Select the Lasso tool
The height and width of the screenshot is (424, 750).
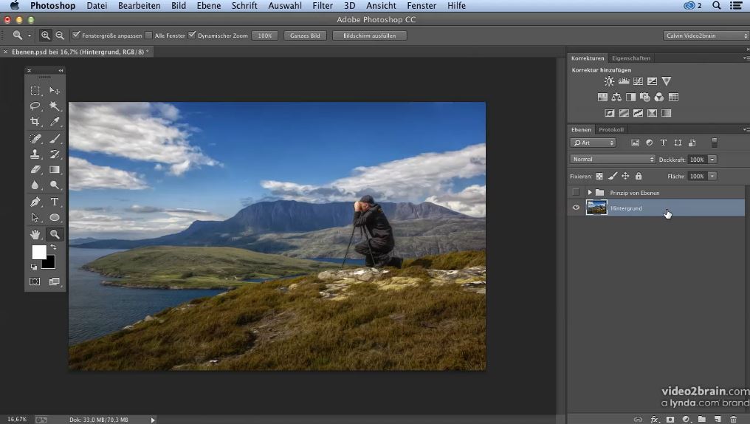(x=35, y=106)
